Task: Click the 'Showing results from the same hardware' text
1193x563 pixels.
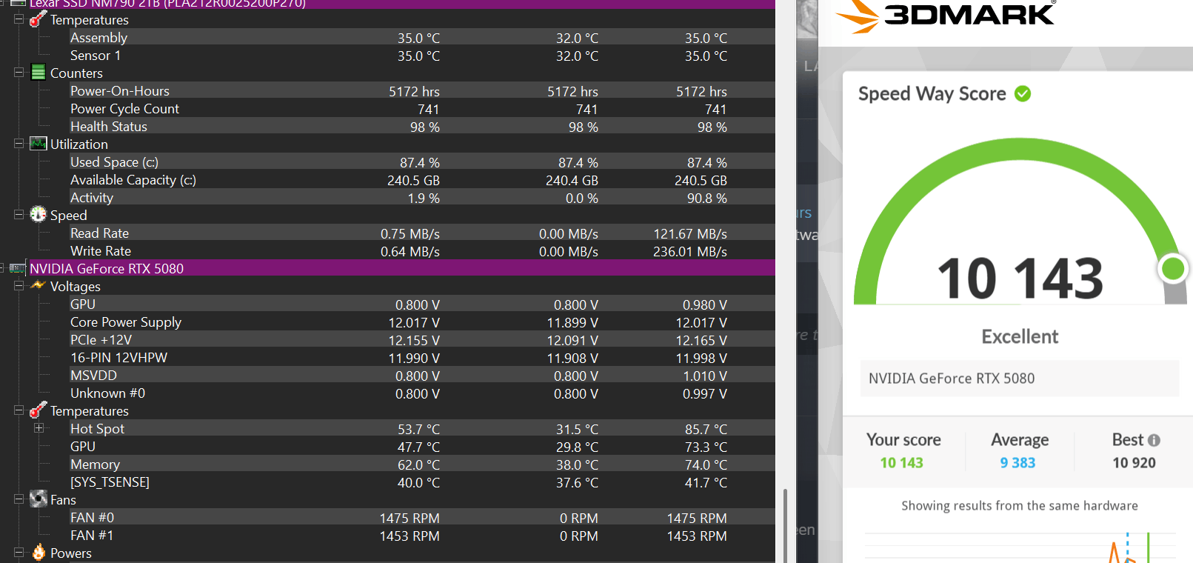Action: click(1019, 505)
